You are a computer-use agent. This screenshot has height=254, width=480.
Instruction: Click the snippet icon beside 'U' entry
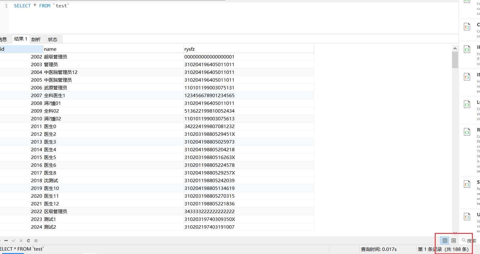coord(467,217)
